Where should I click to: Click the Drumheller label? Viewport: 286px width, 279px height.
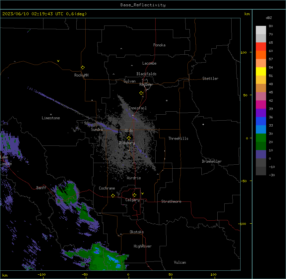coord(212,161)
